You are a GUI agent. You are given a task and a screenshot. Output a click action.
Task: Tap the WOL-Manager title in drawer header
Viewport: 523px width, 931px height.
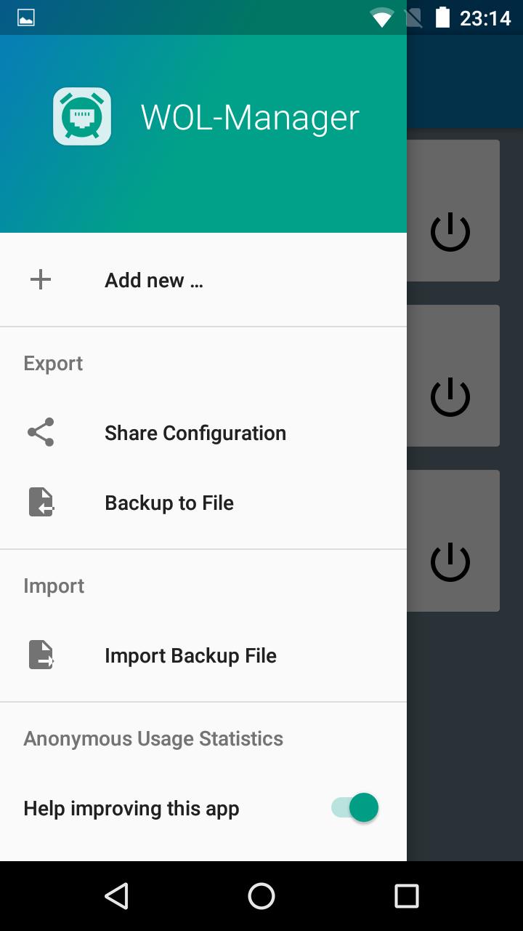click(x=250, y=118)
